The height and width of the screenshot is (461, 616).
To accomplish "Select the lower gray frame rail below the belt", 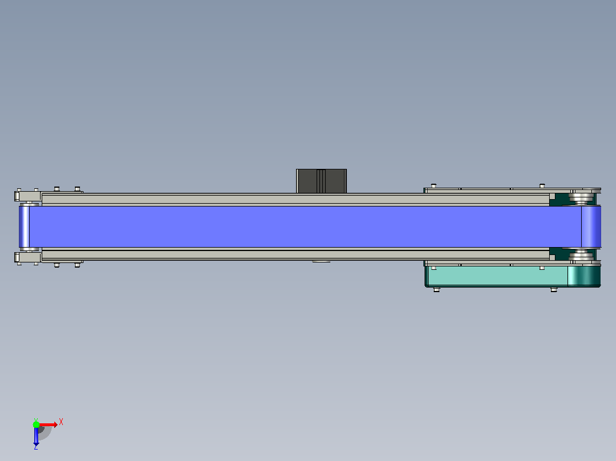I will point(295,254).
